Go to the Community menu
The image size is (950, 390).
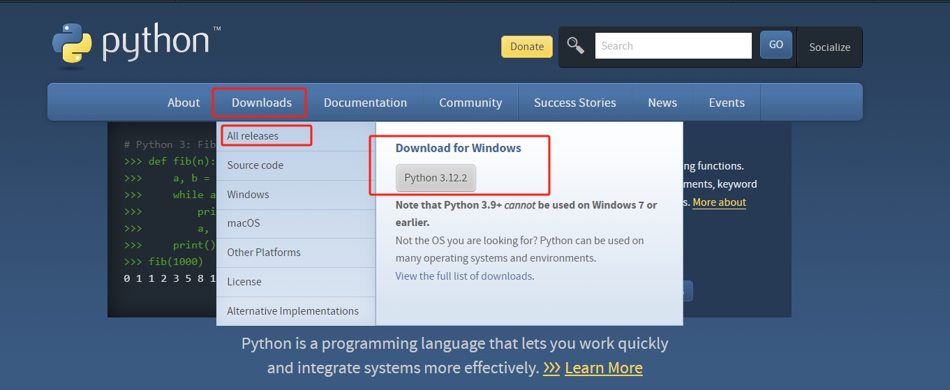[470, 103]
